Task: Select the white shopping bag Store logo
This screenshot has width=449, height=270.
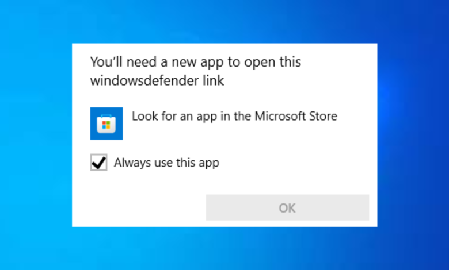Action: [x=106, y=124]
